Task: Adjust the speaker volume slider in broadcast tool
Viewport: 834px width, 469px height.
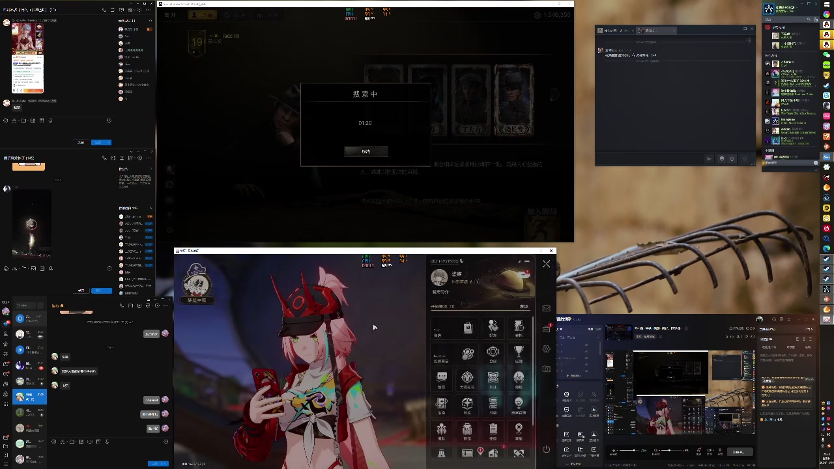Action: [672, 450]
